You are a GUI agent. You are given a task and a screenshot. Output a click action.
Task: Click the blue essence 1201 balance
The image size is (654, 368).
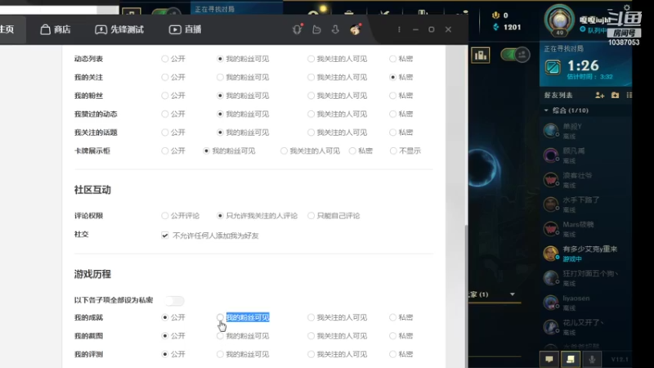pyautogui.click(x=507, y=27)
